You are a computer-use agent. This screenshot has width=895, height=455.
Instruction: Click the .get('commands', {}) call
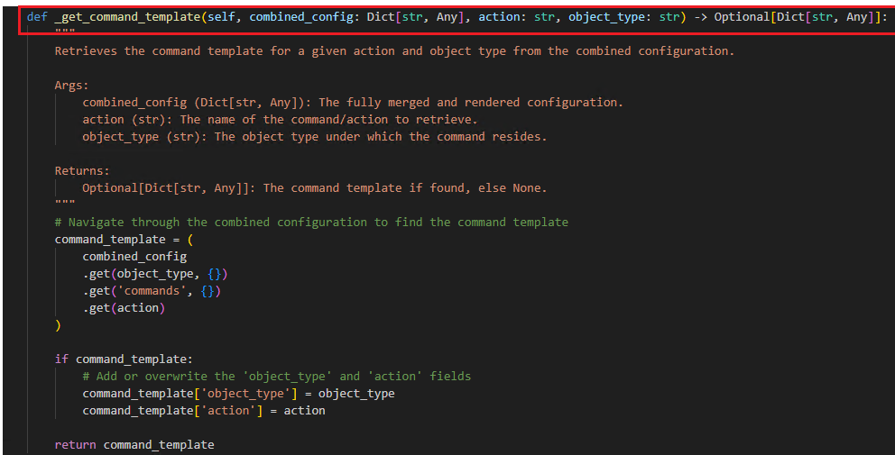152,291
